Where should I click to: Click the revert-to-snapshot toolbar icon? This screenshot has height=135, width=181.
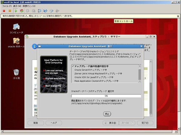point(33,11)
